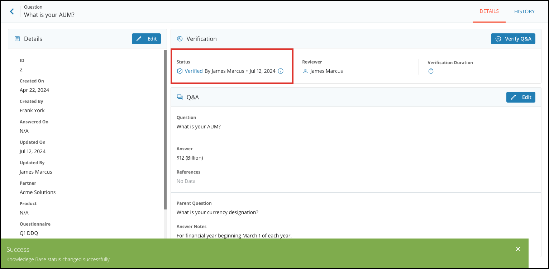Screen dimensions: 549x269
Task: Click the Q&A chat bubbles icon
Action: click(180, 97)
